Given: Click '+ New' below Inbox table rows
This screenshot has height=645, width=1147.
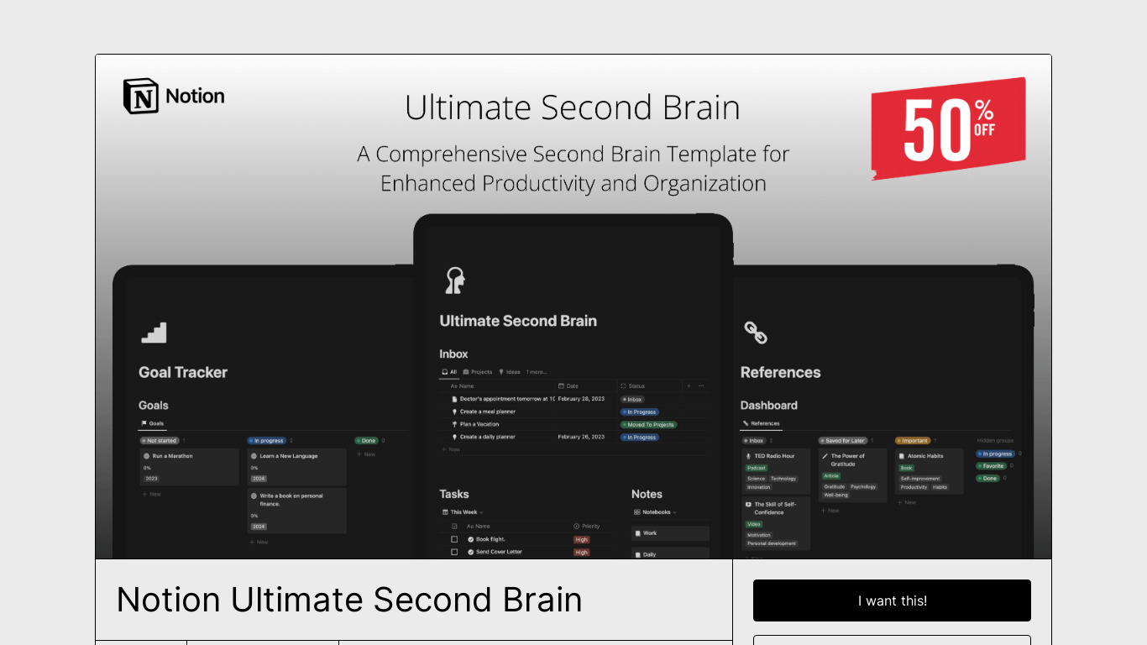Looking at the screenshot, I should [451, 449].
